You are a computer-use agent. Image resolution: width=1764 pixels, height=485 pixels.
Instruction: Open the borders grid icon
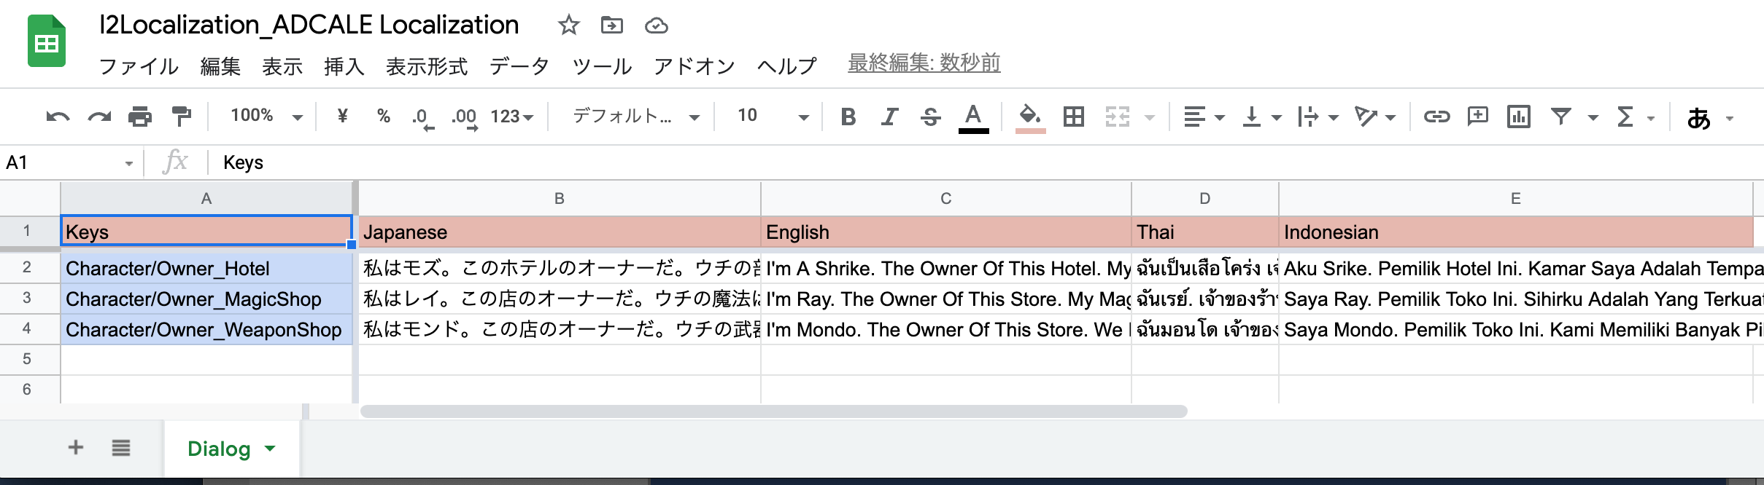[x=1073, y=117]
